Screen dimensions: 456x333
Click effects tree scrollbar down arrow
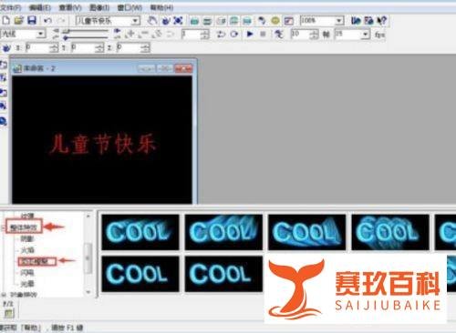[88, 292]
